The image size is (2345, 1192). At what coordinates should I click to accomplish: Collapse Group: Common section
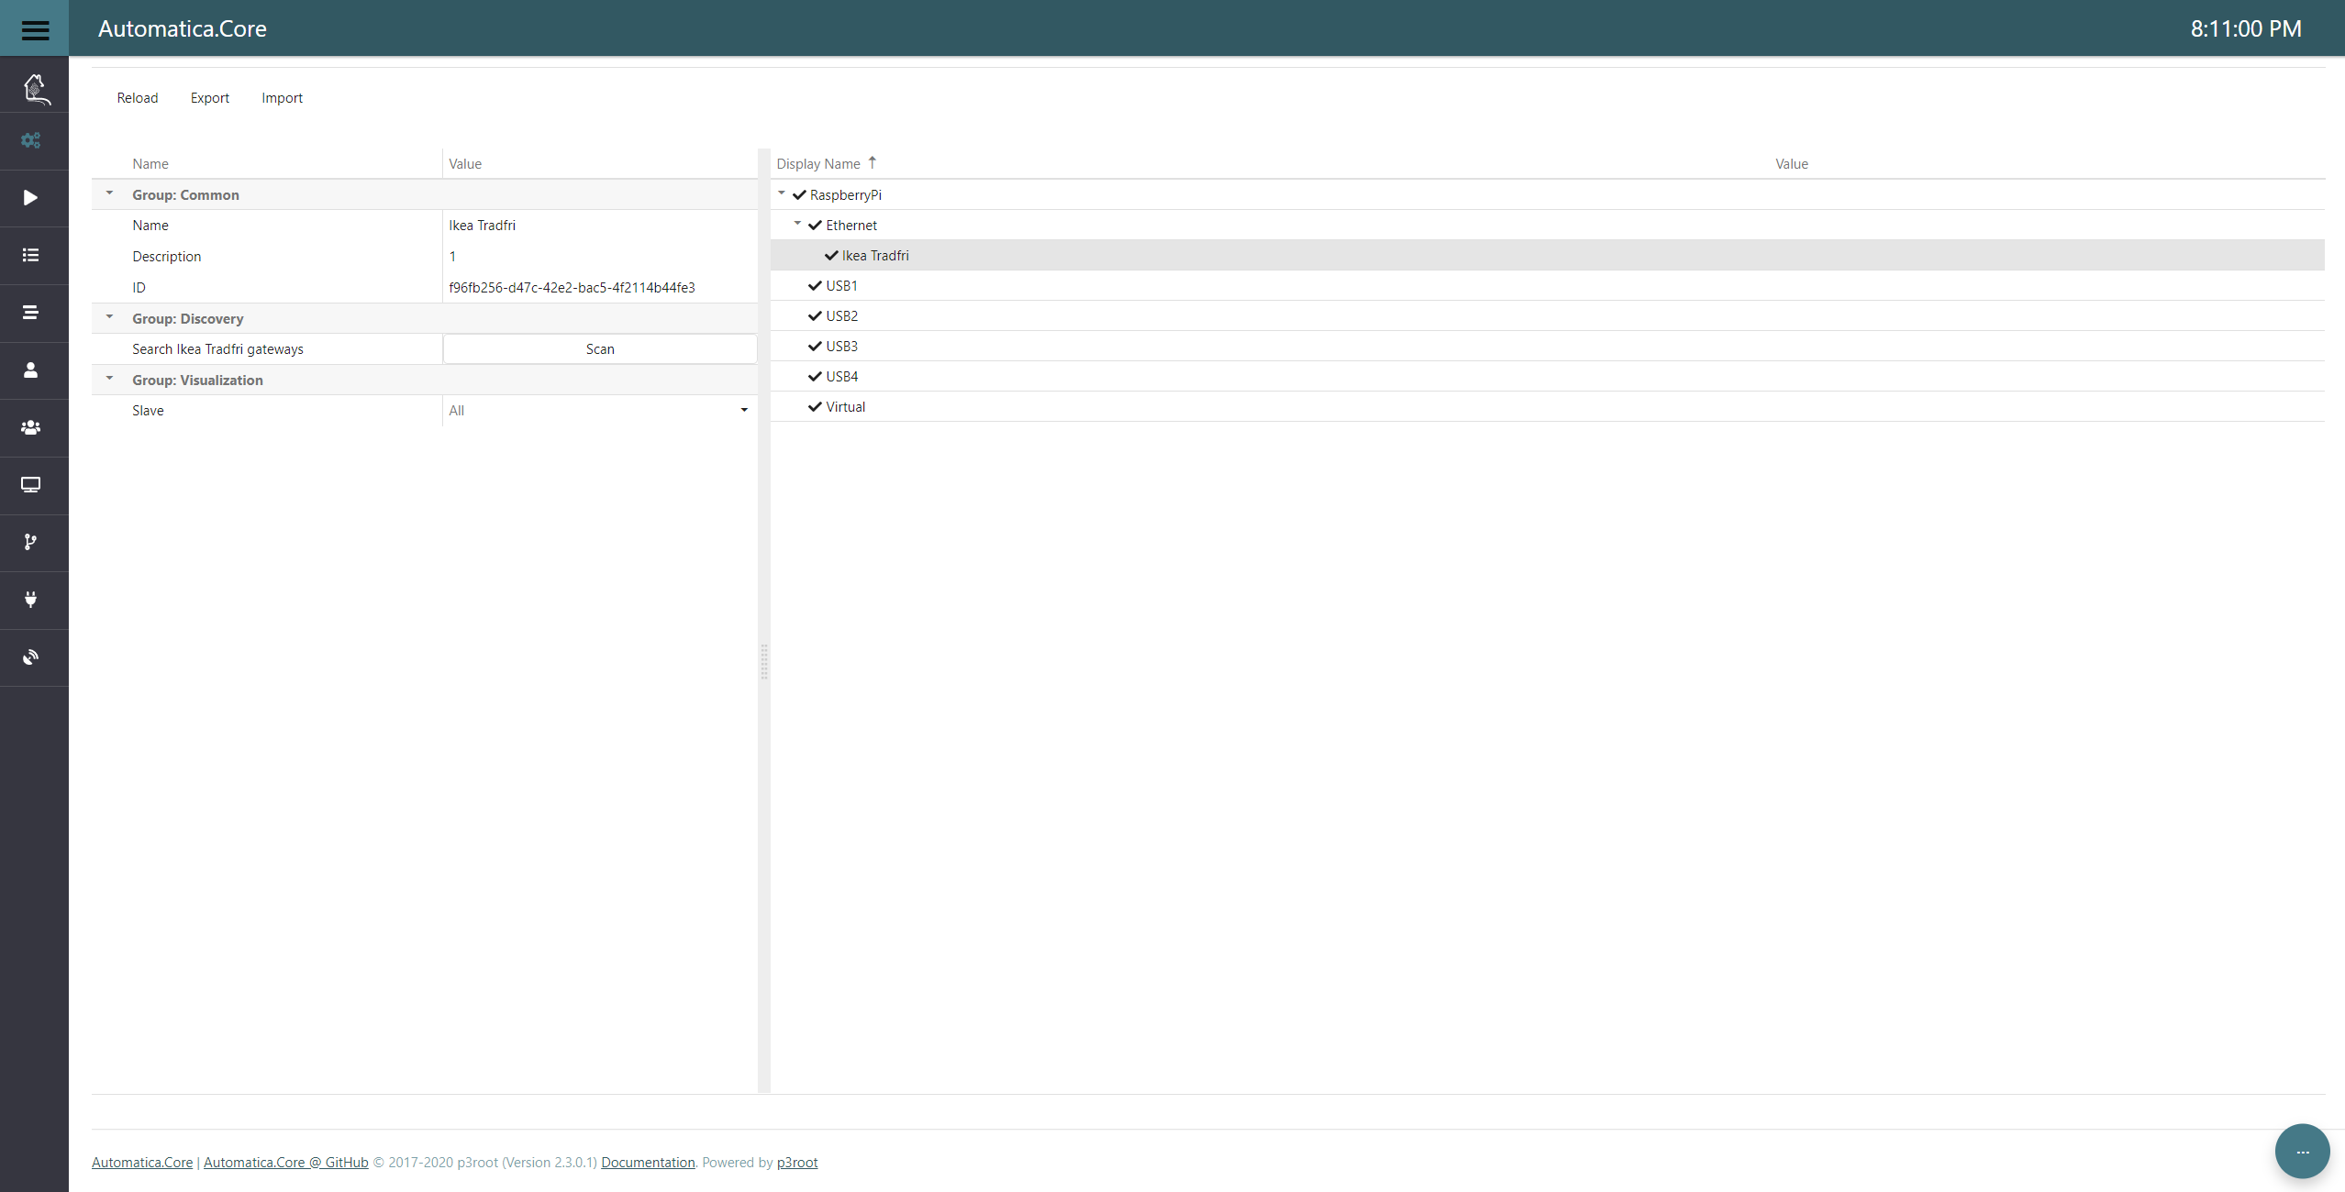coord(108,194)
